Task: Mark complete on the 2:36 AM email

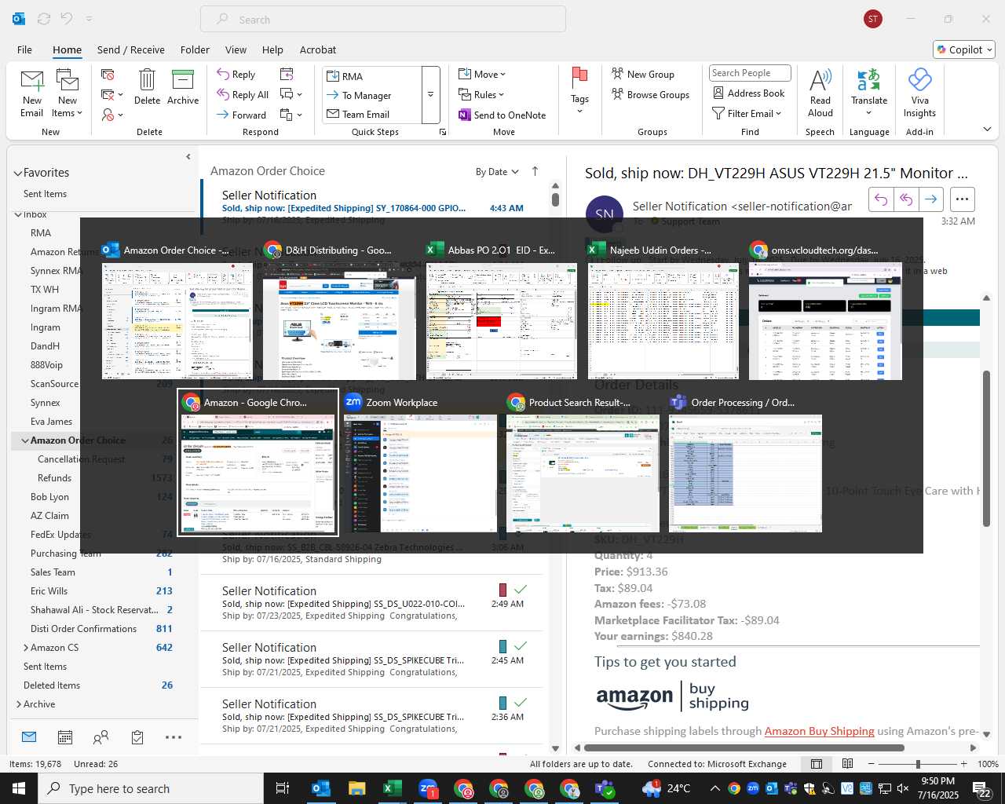Action: pos(520,702)
